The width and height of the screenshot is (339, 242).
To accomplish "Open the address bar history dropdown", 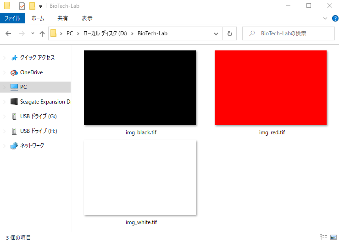I will click(216, 34).
